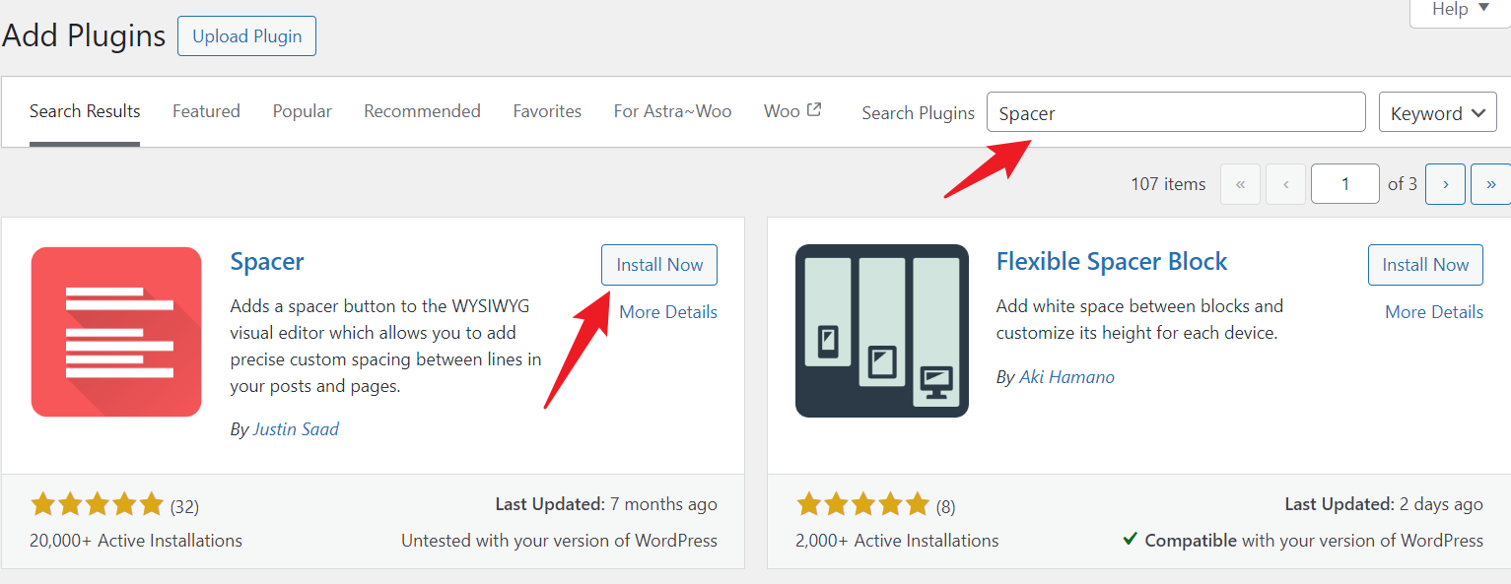The image size is (1511, 584).
Task: Open author link Aki Hamano
Action: coord(1065,377)
